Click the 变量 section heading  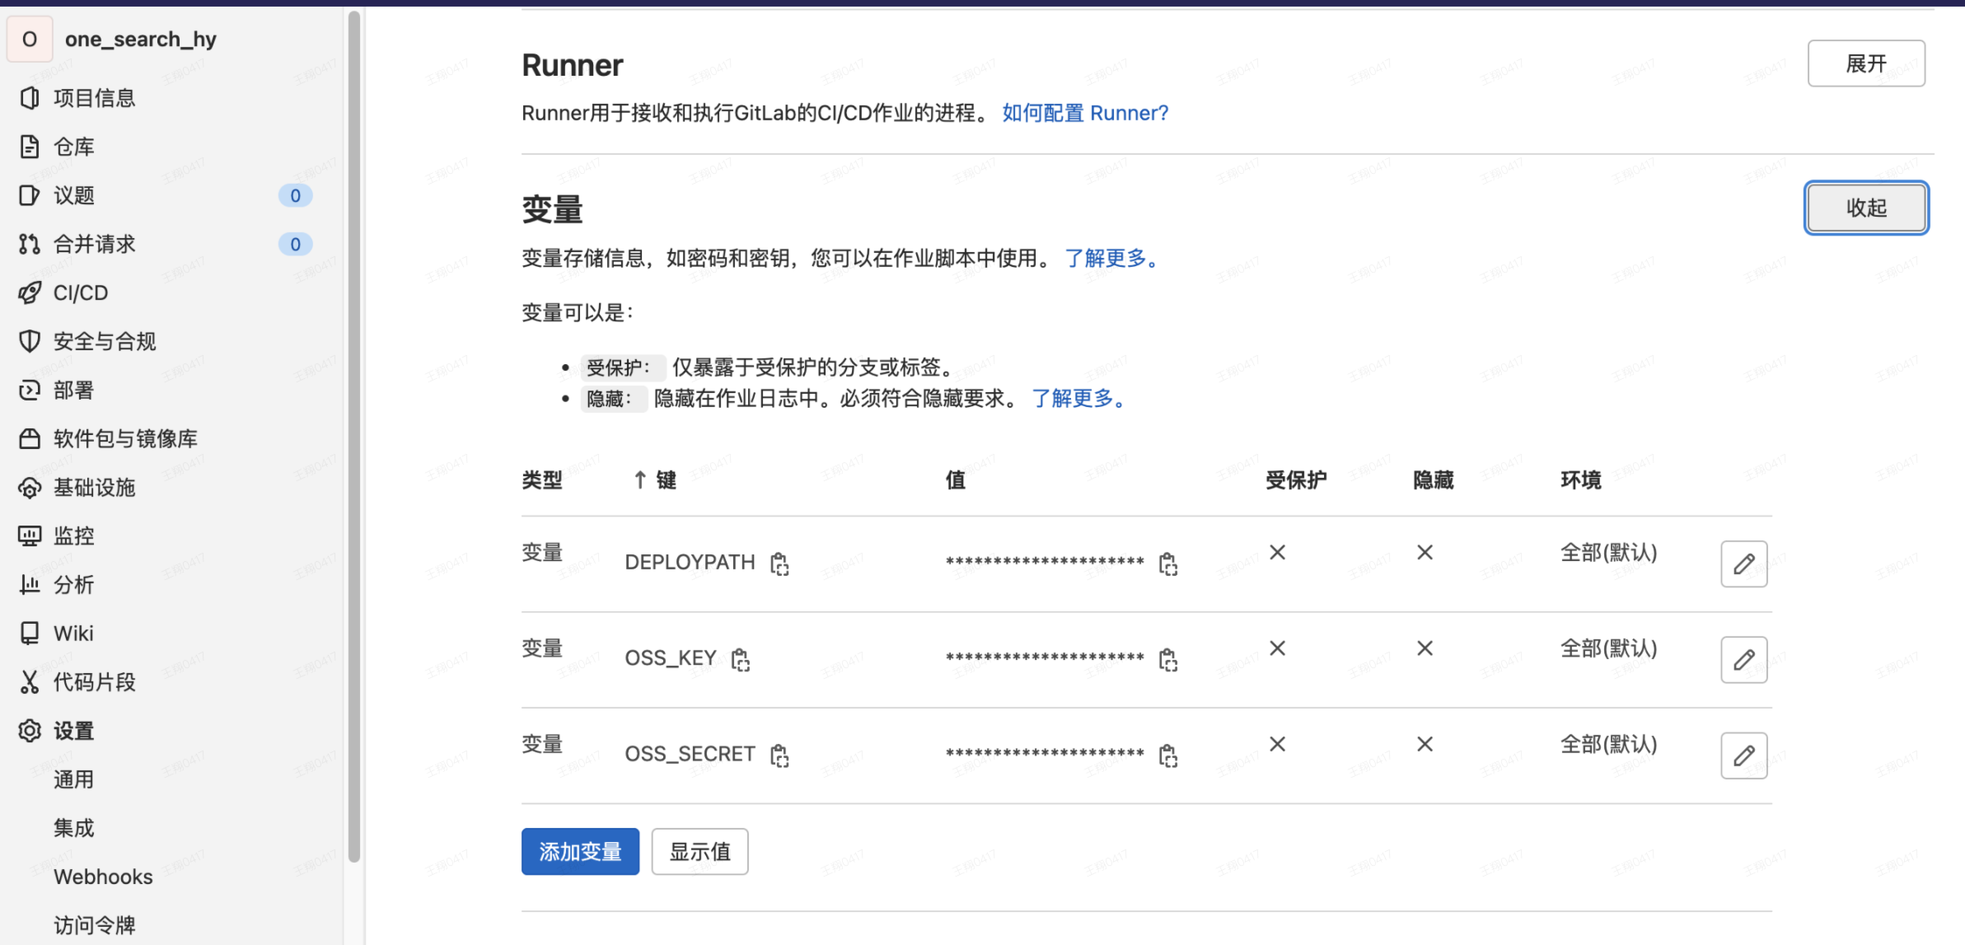[552, 209]
